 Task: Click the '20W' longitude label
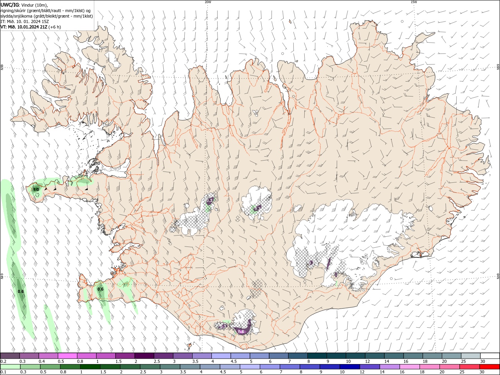[208, 2]
